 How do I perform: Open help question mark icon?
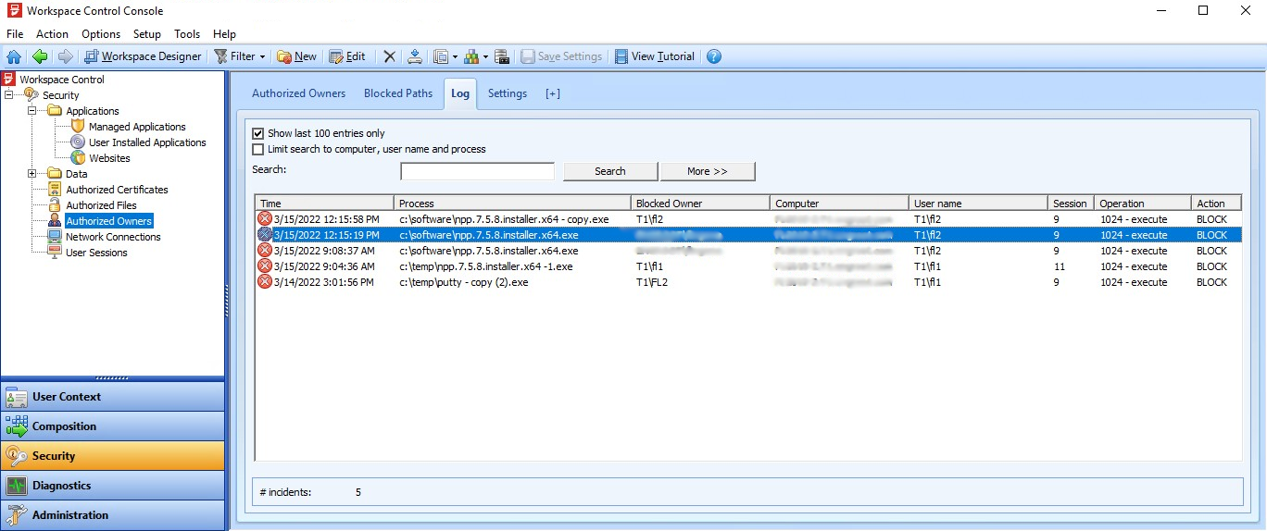tap(713, 56)
